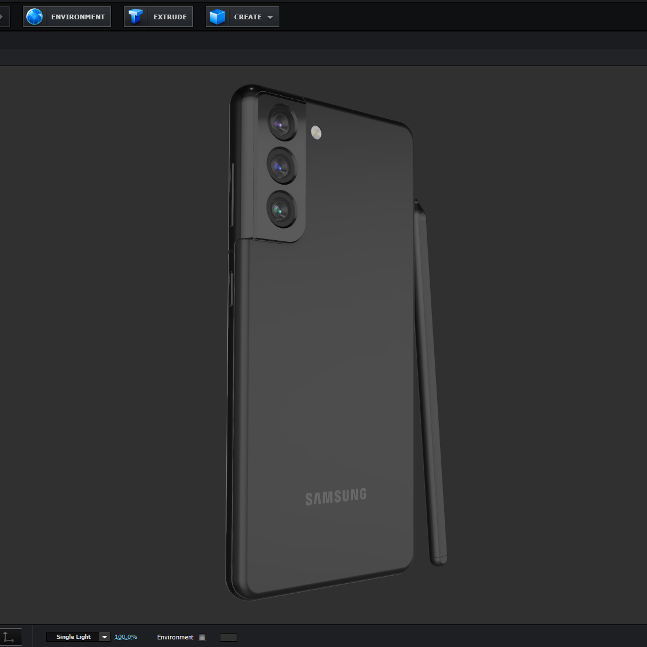Click the Extrude T-shaped icon
Image resolution: width=647 pixels, height=647 pixels.
pyautogui.click(x=136, y=17)
